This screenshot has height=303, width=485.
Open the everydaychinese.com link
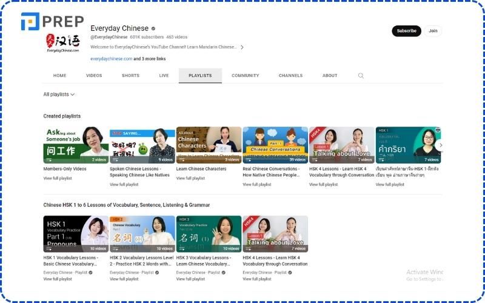point(112,59)
